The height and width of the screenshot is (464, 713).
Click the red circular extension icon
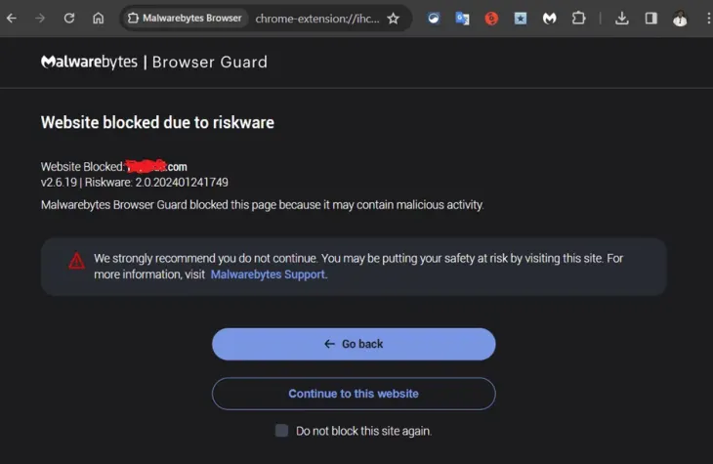[491, 19]
